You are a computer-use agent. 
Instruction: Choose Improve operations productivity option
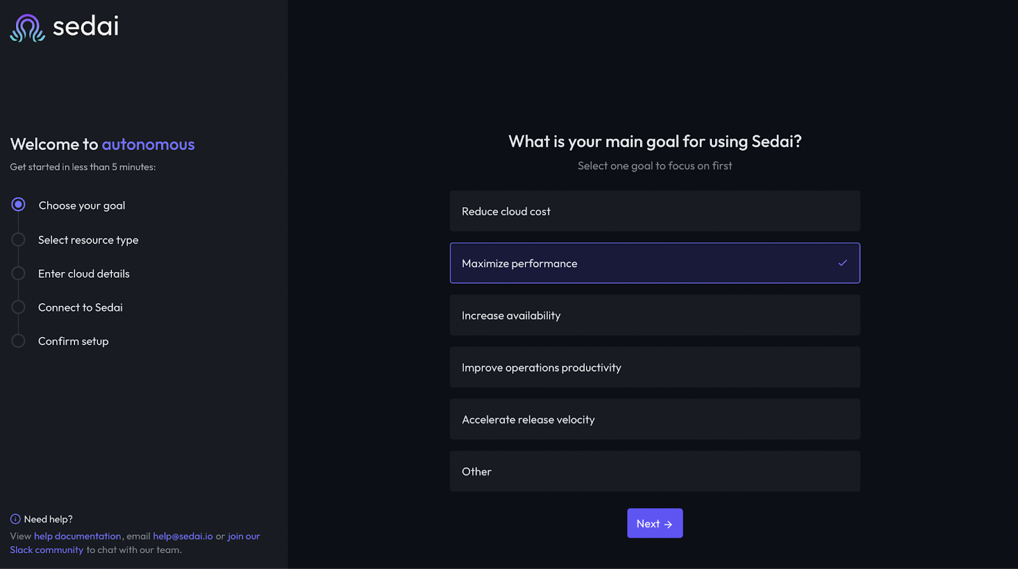click(x=655, y=367)
